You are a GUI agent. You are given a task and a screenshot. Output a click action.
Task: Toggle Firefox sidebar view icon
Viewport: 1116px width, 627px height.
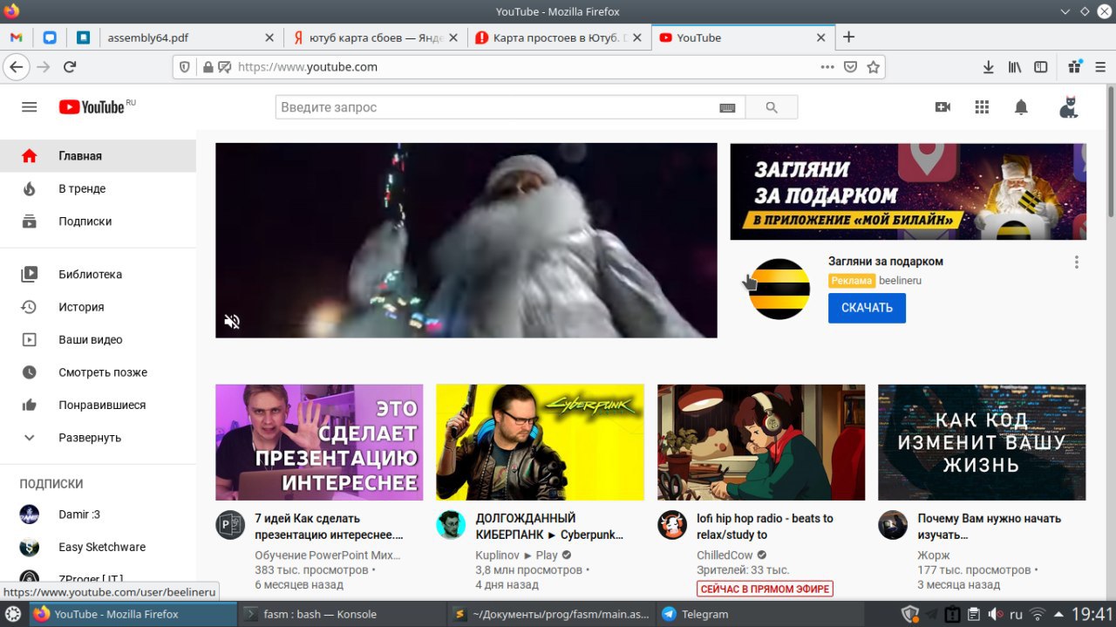point(1040,67)
